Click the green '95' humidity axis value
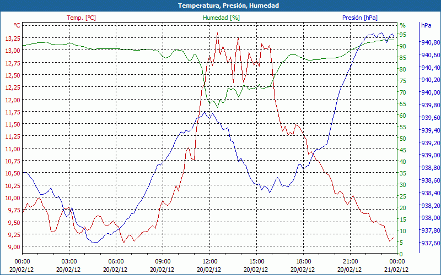Image resolution: width=441 pixels, height=275 pixels. click(x=403, y=35)
